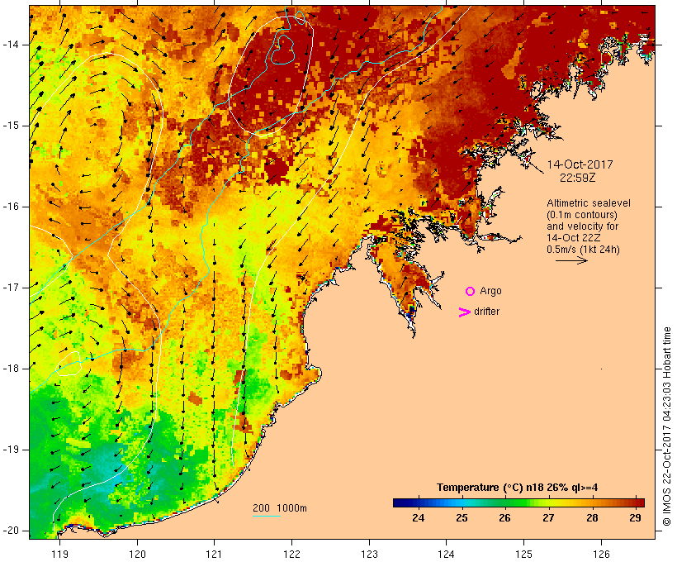The image size is (677, 562).
Task: Click the (0.1m contours) caption line
Action: click(582, 215)
